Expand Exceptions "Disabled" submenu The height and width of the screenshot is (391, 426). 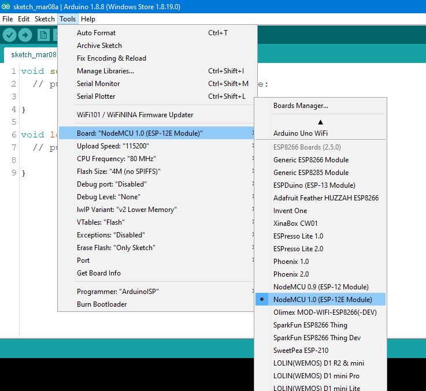[157, 235]
